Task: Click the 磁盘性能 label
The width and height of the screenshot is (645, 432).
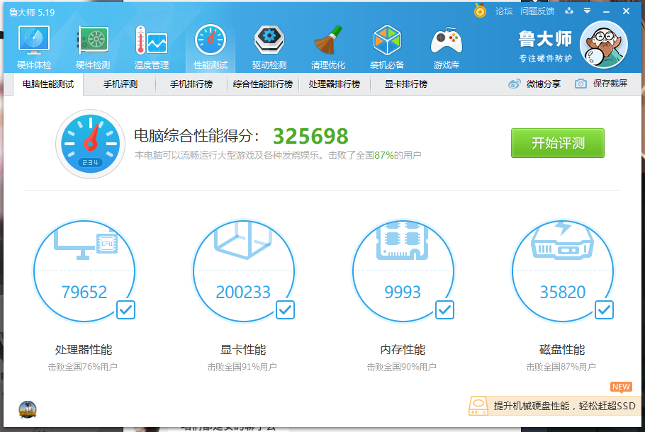Action: 562,350
